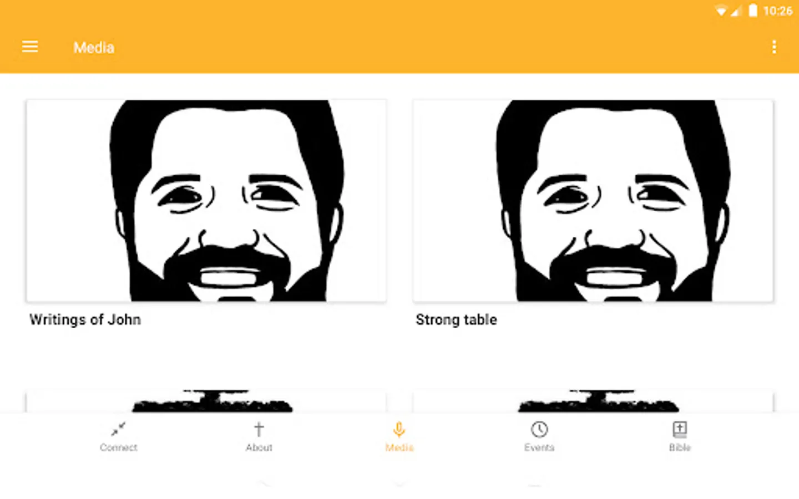The image size is (799, 499).
Task: Tap the battery status icon
Action: pos(753,11)
